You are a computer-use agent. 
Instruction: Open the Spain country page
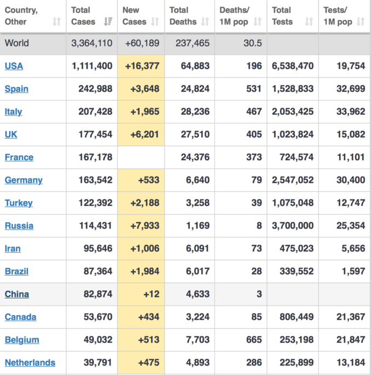16,89
